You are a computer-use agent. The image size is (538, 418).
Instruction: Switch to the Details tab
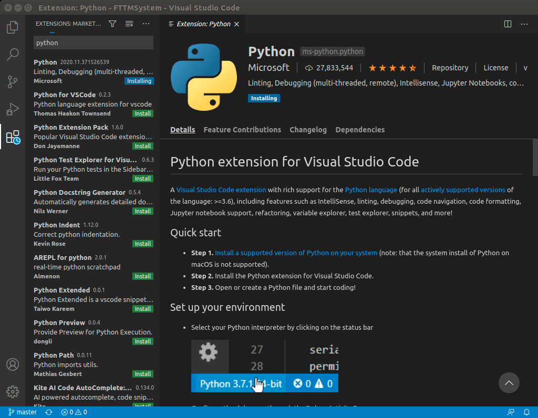point(182,130)
